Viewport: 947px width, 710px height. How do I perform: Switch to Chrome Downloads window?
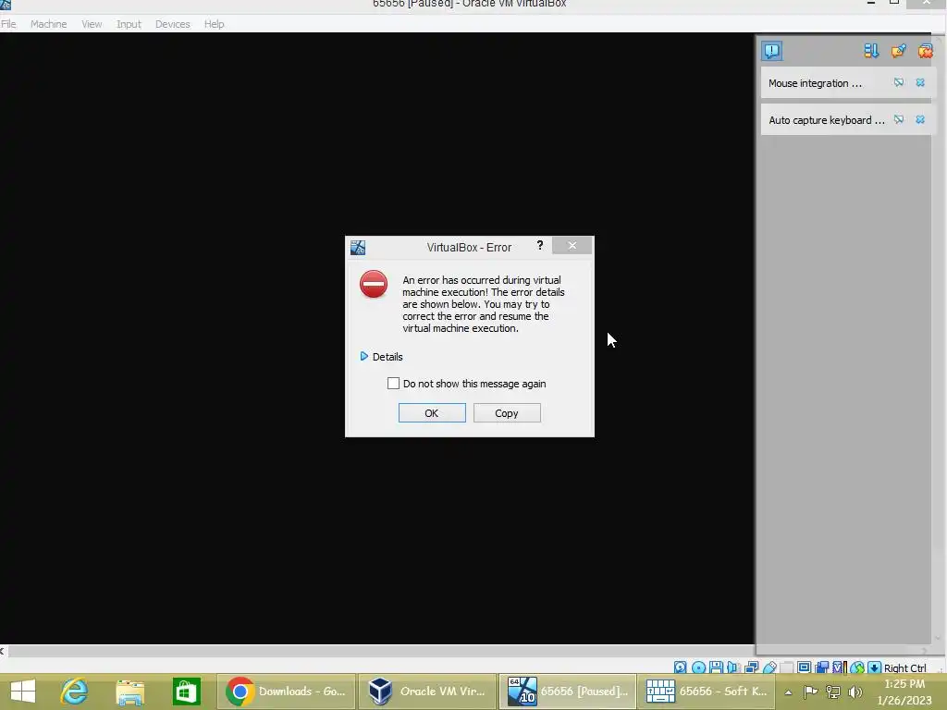286,692
